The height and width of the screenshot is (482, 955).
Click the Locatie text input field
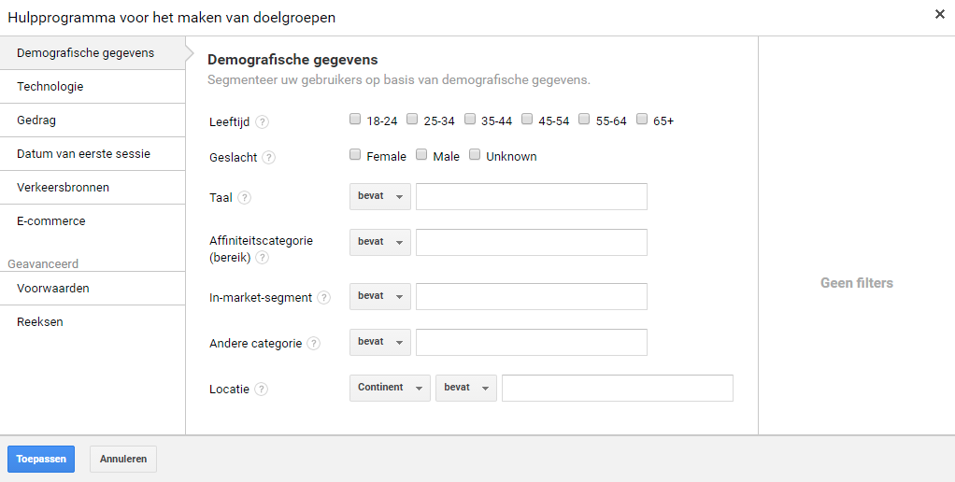point(618,389)
